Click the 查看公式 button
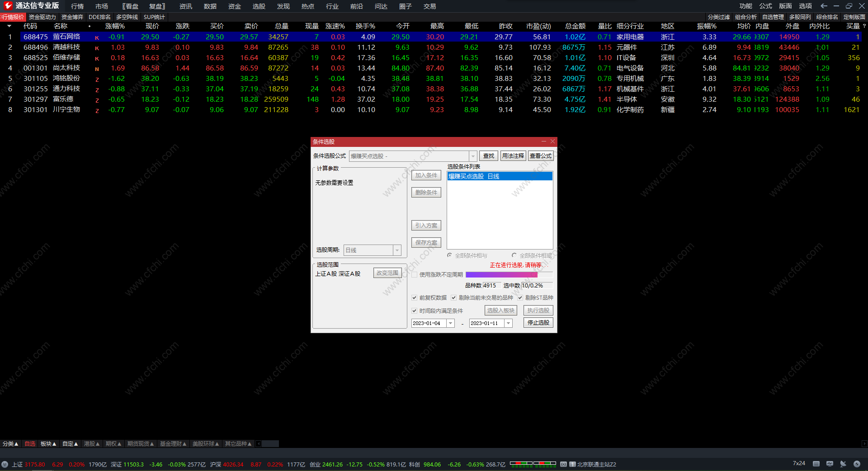Viewport: 868px width, 471px height. click(541, 156)
